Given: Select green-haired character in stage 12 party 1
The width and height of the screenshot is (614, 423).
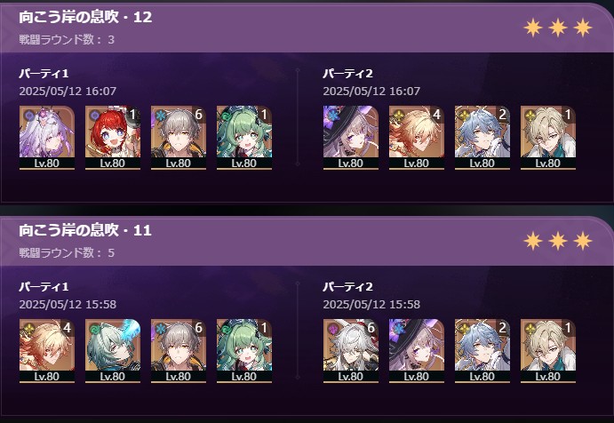Looking at the screenshot, I should click(x=244, y=138).
